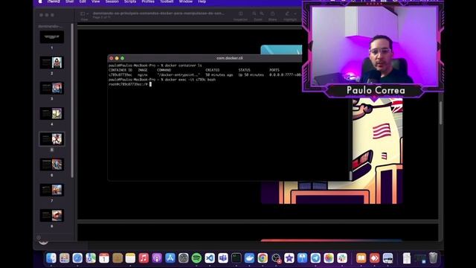The height and width of the screenshot is (268, 476).
Task: Open Finder from the Dock
Action: [51, 258]
